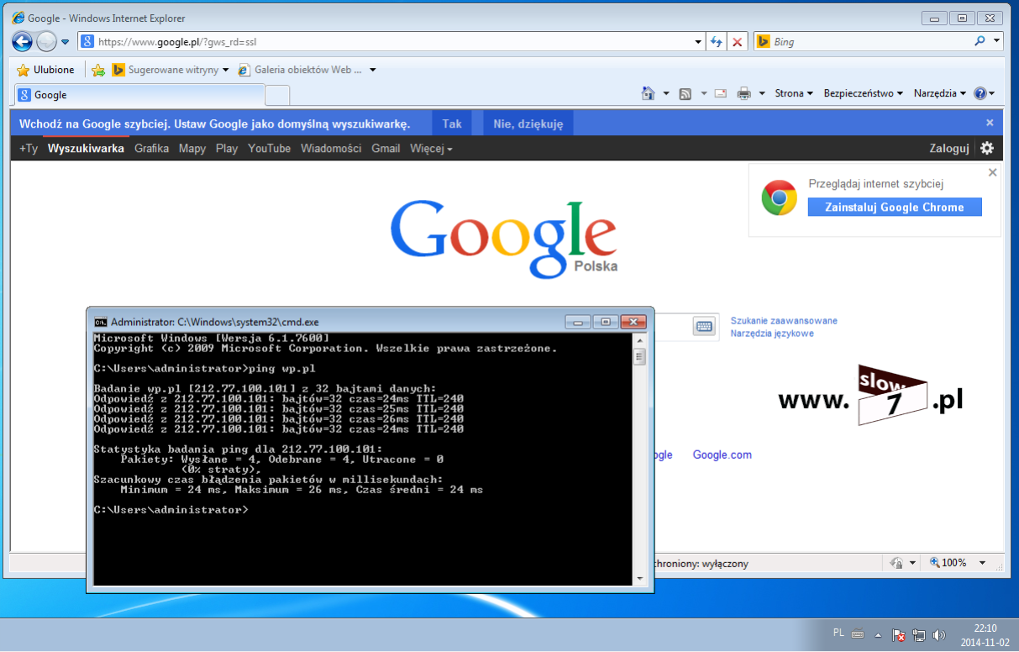Go forward with the browser Forward arrow
The height and width of the screenshot is (652, 1019).
pyautogui.click(x=47, y=41)
